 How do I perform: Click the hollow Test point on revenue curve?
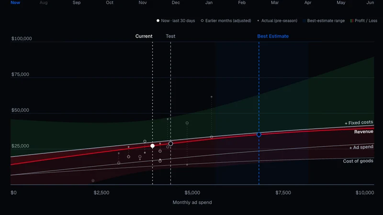170,144
